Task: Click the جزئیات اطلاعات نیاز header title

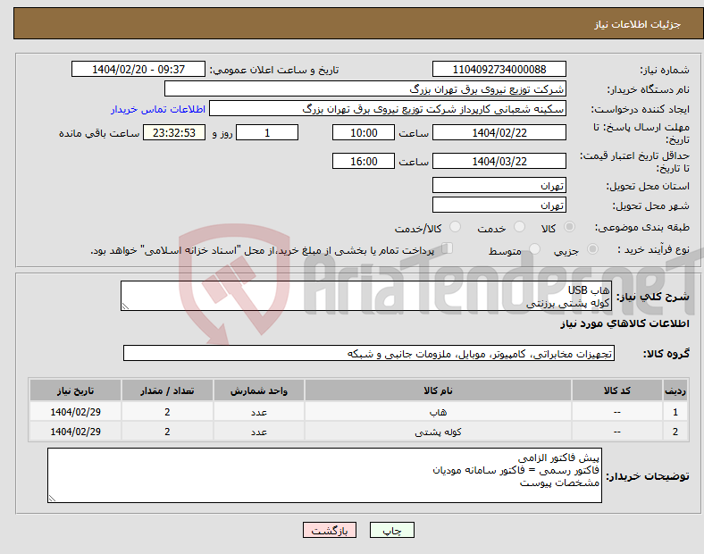Action: click(638, 24)
